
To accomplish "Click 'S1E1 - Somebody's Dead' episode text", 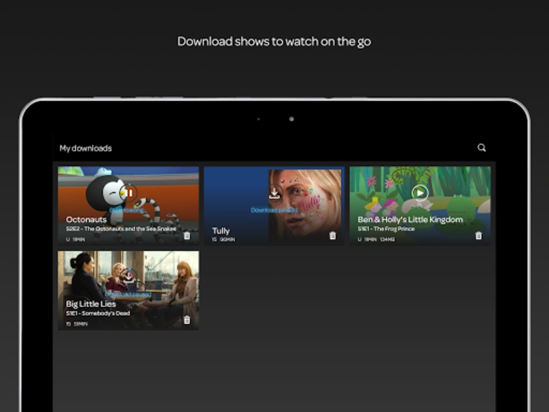I will 97,313.
